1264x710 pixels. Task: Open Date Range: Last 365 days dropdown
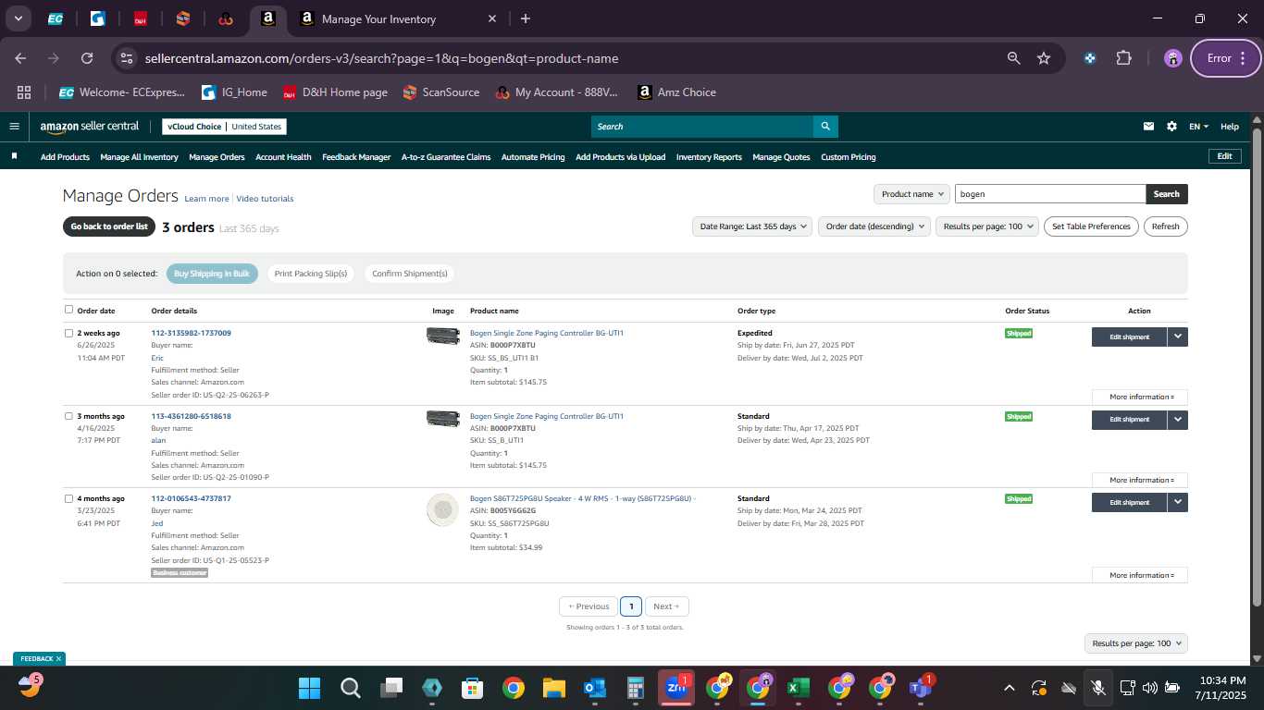752,226
